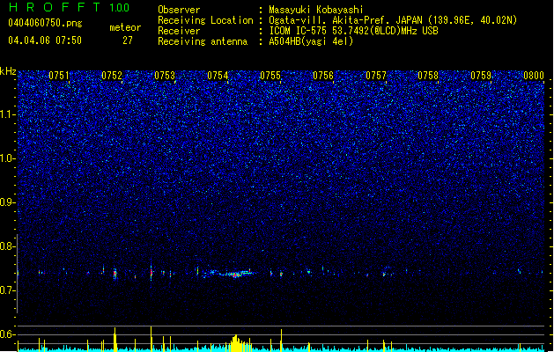
Task: Click the 0757 time marker
Action: pyautogui.click(x=376, y=76)
